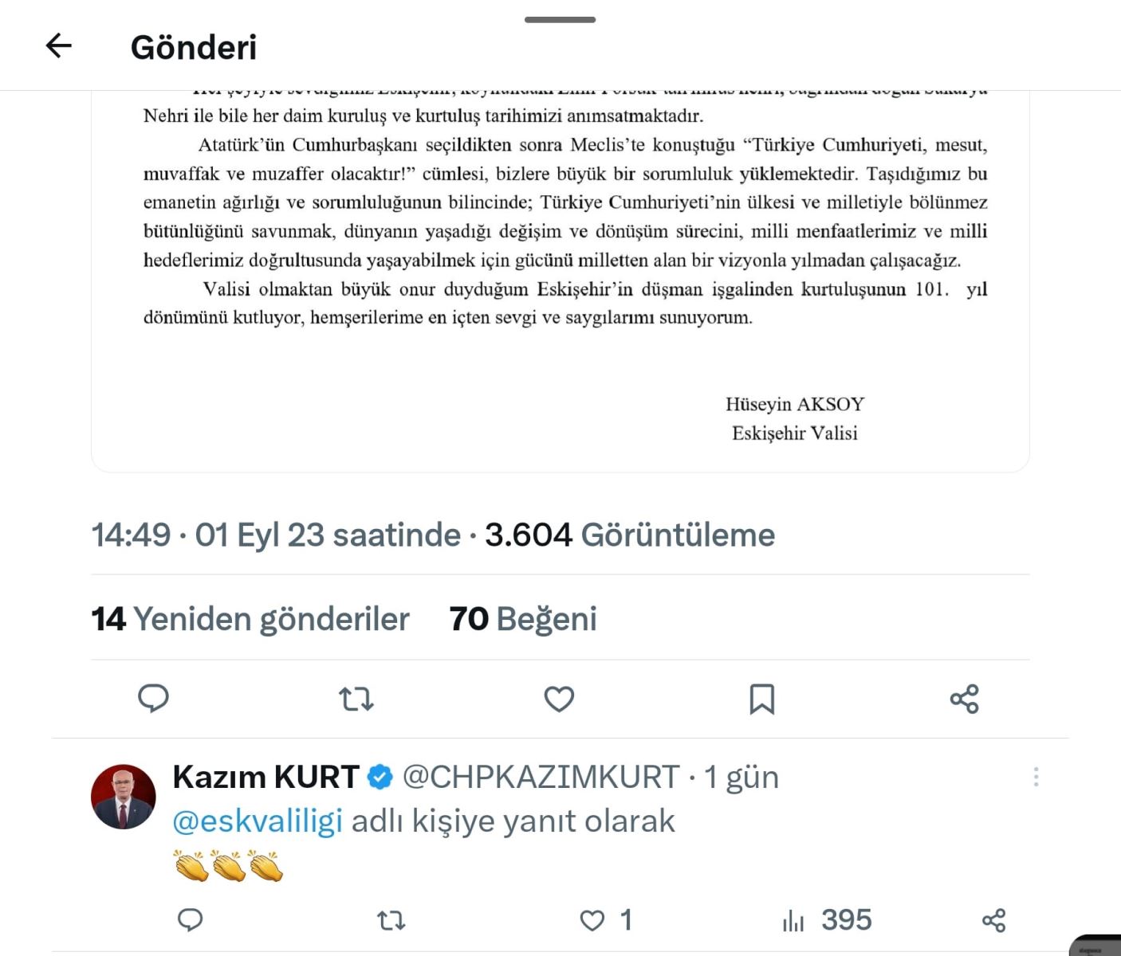Viewport: 1121px width, 956px height.
Task: Open Kazım KURT's profile picture
Action: pos(124,797)
